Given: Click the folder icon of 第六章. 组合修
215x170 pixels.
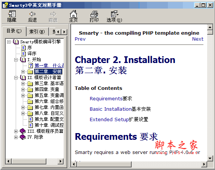Looking at the screenshot, I should [30, 101].
